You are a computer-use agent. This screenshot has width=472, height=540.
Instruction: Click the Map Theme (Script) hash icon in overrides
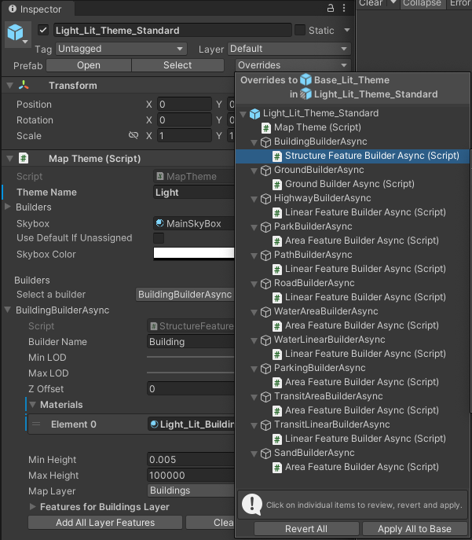click(x=266, y=128)
